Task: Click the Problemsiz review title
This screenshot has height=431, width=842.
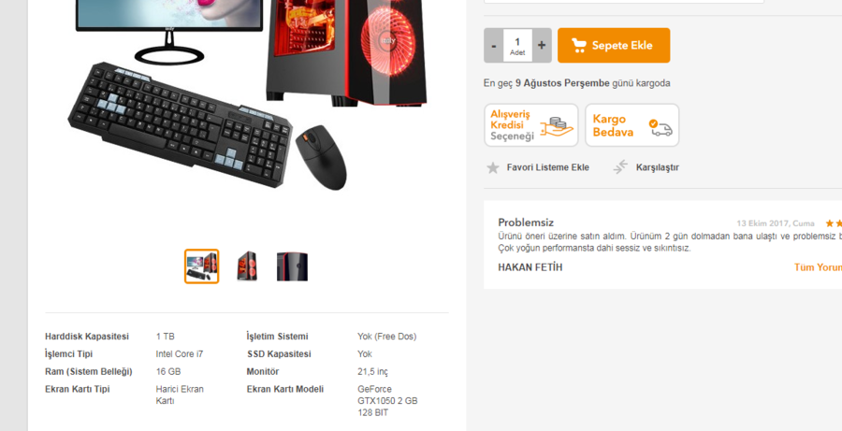Action: pos(526,223)
